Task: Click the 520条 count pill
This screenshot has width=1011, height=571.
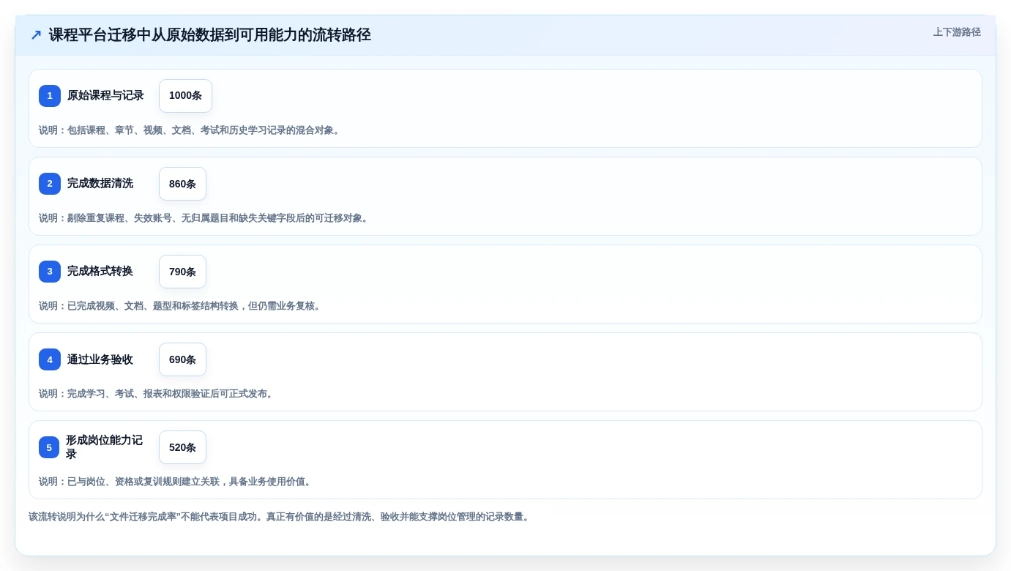Action: coord(182,447)
